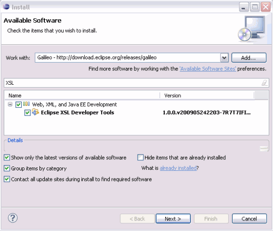This screenshot has width=273, height=231.
Task: Click the install wizard computer CD image
Action: (x=252, y=29)
